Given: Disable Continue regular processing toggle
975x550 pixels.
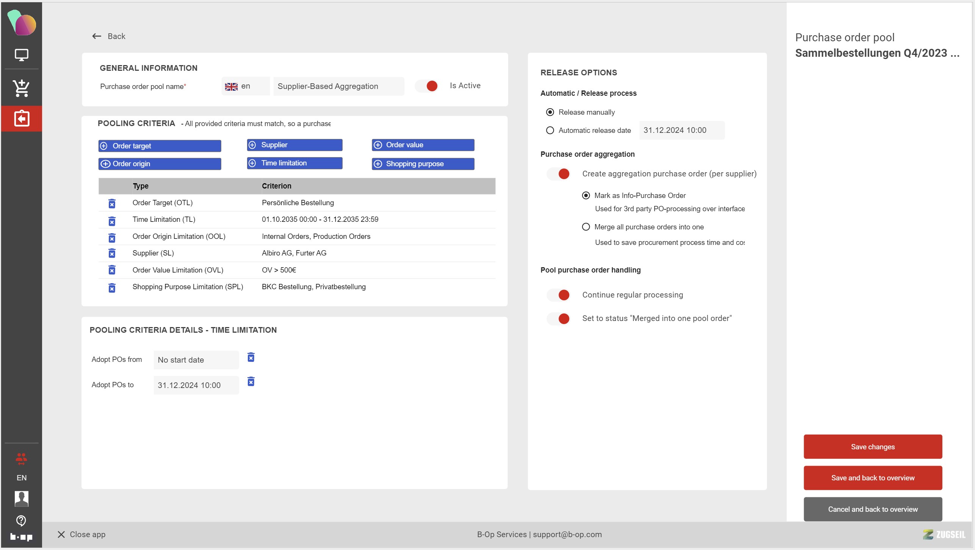Looking at the screenshot, I should 559,295.
